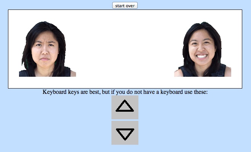Click the keyboard instruction text line
The image size is (251, 152).
tap(125, 92)
